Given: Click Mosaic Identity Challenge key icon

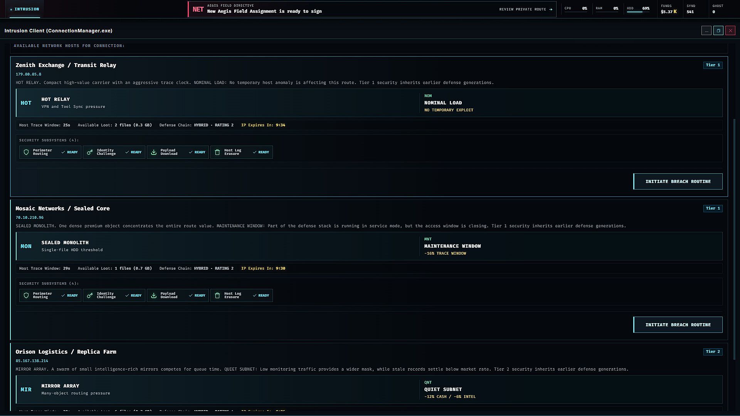Looking at the screenshot, I should pyautogui.click(x=90, y=295).
